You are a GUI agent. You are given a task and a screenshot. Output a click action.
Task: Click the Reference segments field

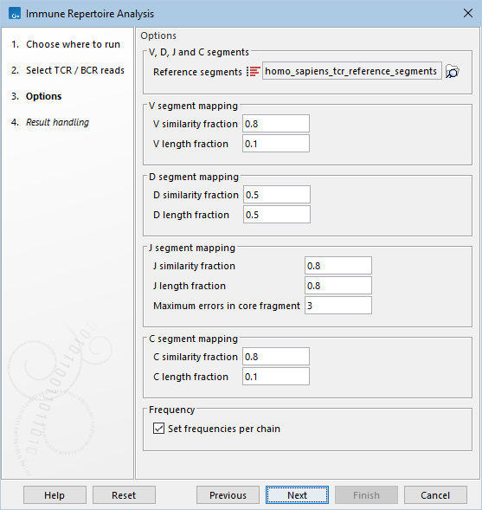352,71
